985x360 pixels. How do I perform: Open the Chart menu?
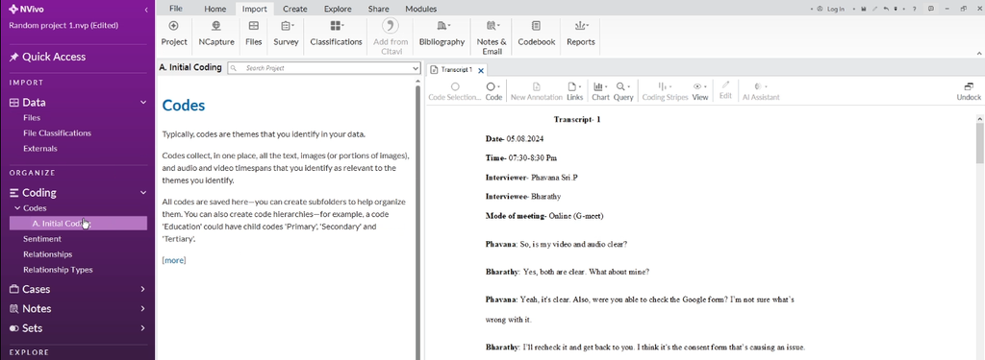pos(600,91)
